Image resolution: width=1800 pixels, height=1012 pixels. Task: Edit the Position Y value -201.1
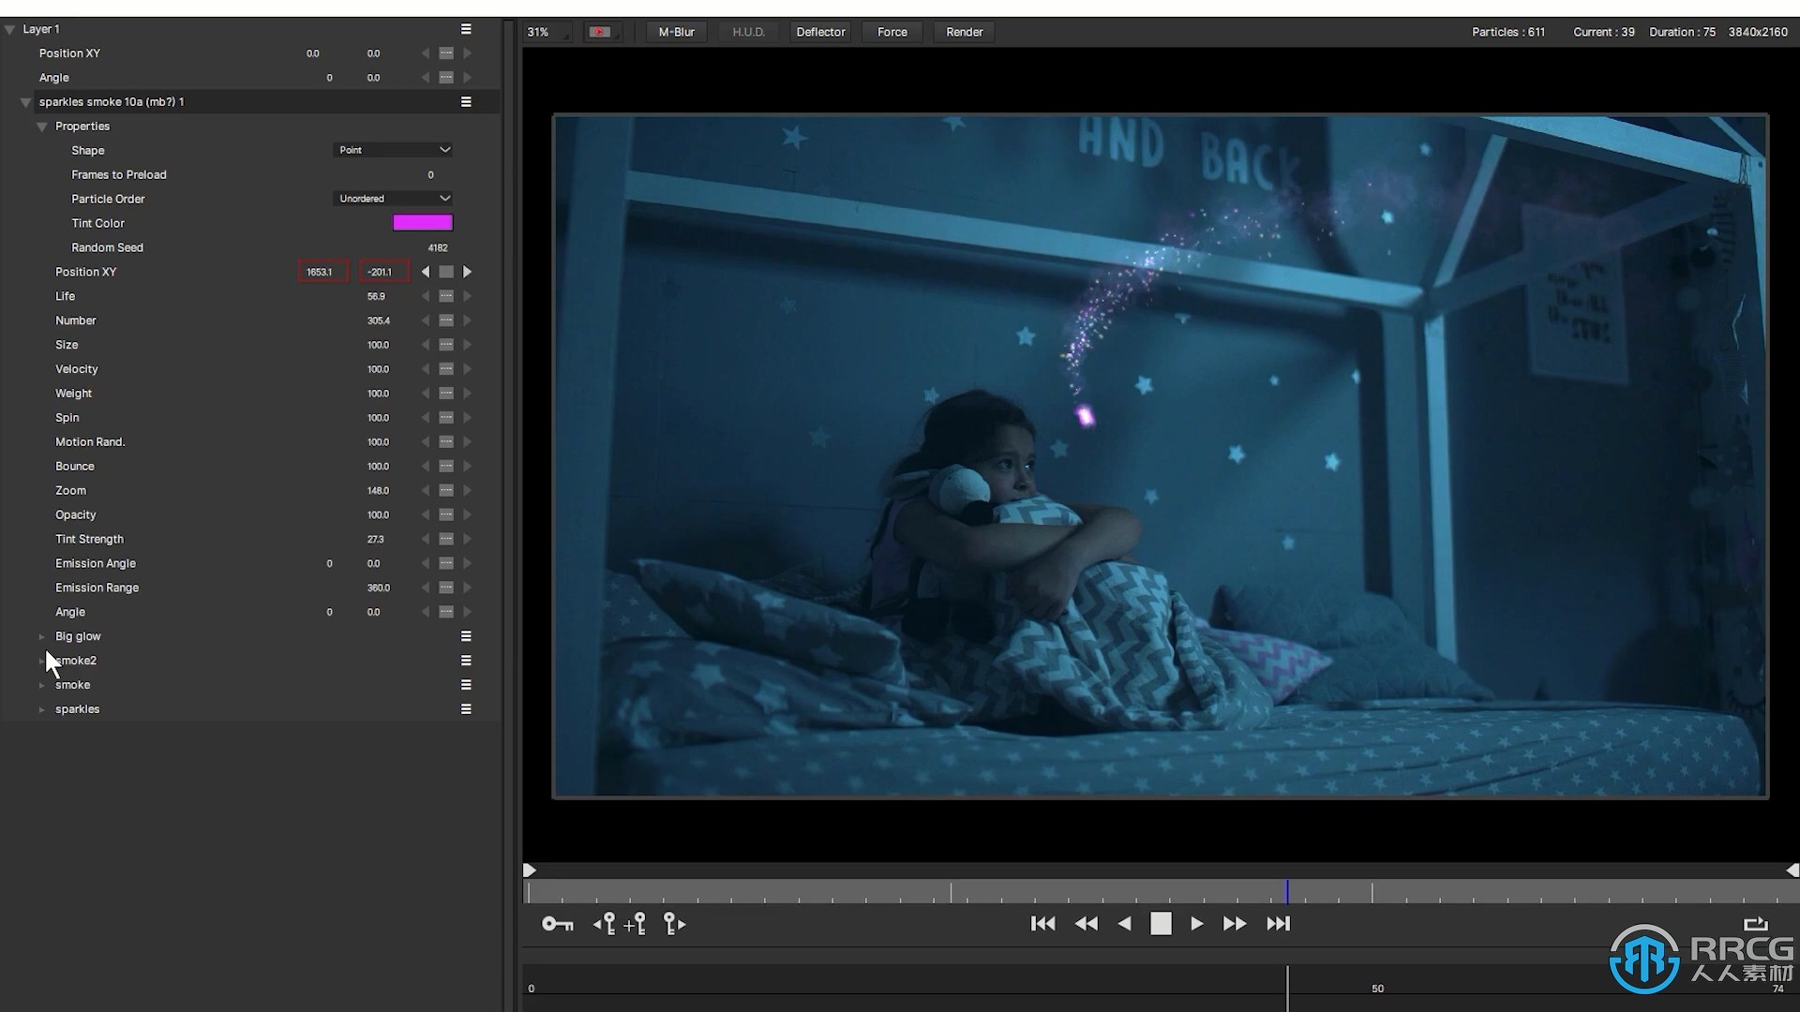point(384,272)
